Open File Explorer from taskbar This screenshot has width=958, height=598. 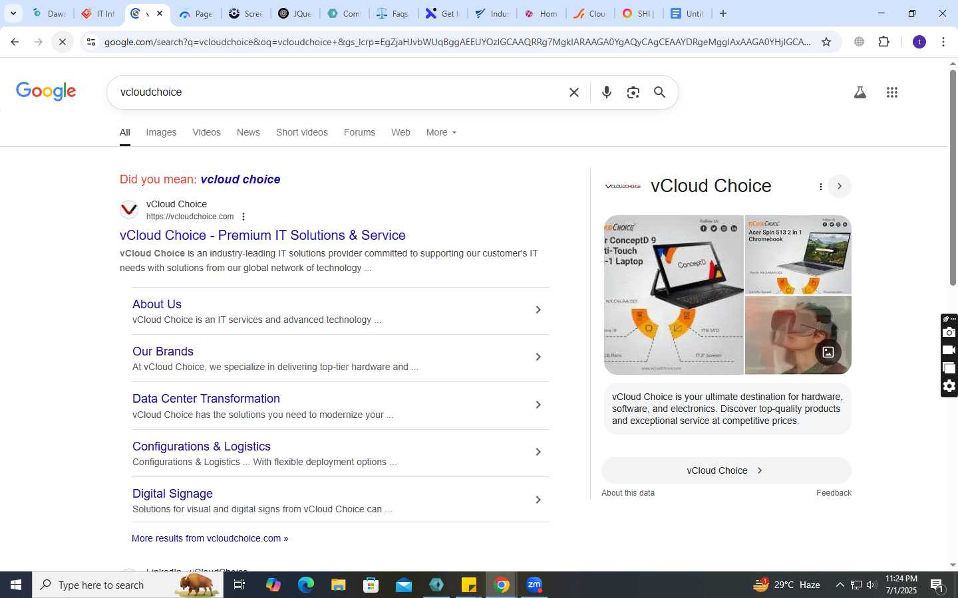tap(338, 585)
